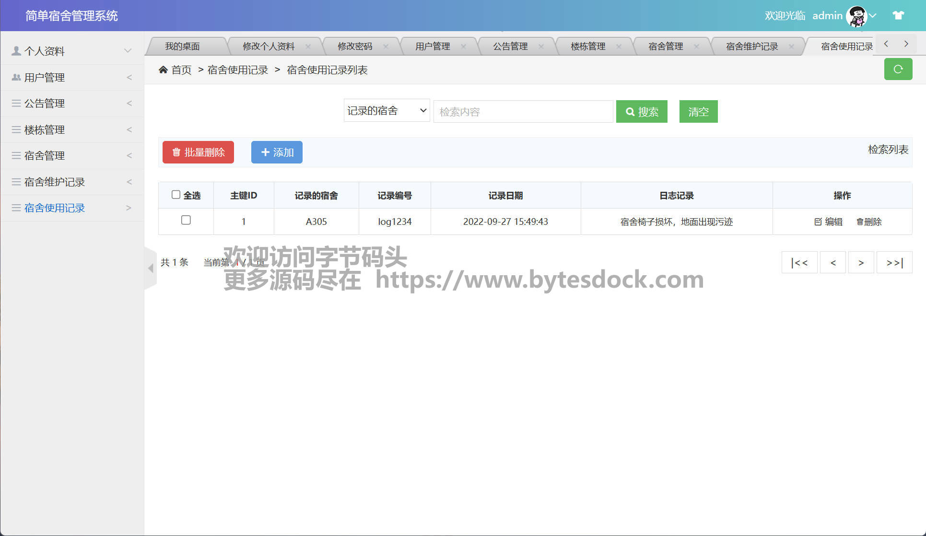Click the admin avatar image
926x536 pixels.
click(x=856, y=16)
